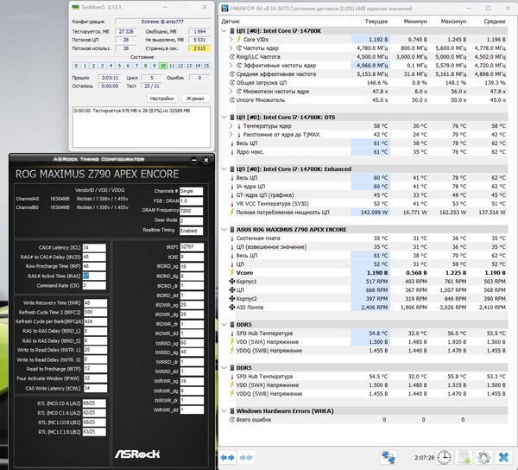518x470 pixels.
Task: Click thermometer icon beside GT-ядра ЦП (графика)
Action: 232,195
